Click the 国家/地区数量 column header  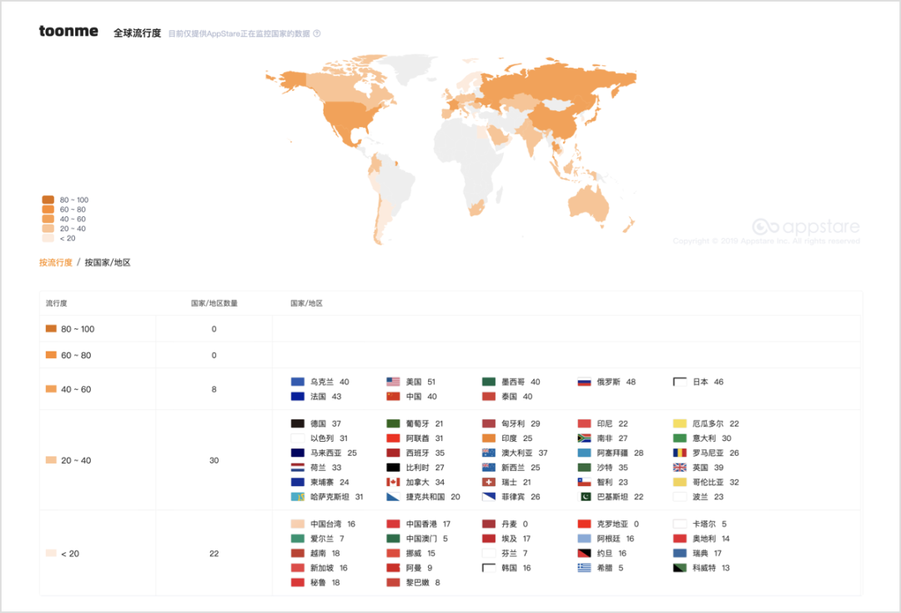coord(214,303)
